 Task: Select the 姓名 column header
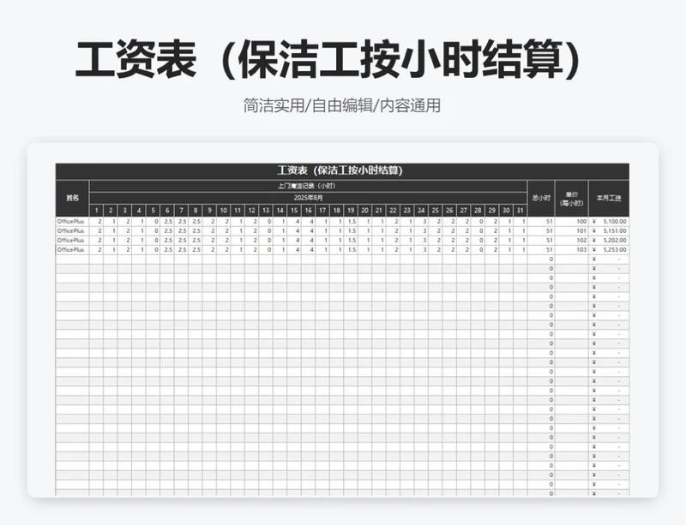pyautogui.click(x=72, y=198)
